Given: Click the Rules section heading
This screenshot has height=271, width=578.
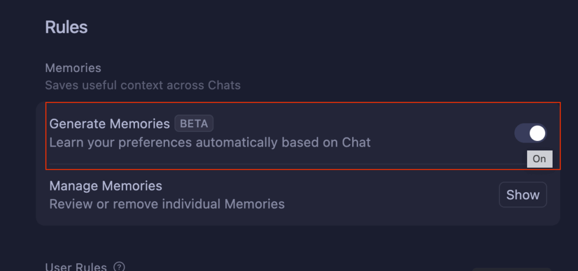Looking at the screenshot, I should [x=66, y=27].
